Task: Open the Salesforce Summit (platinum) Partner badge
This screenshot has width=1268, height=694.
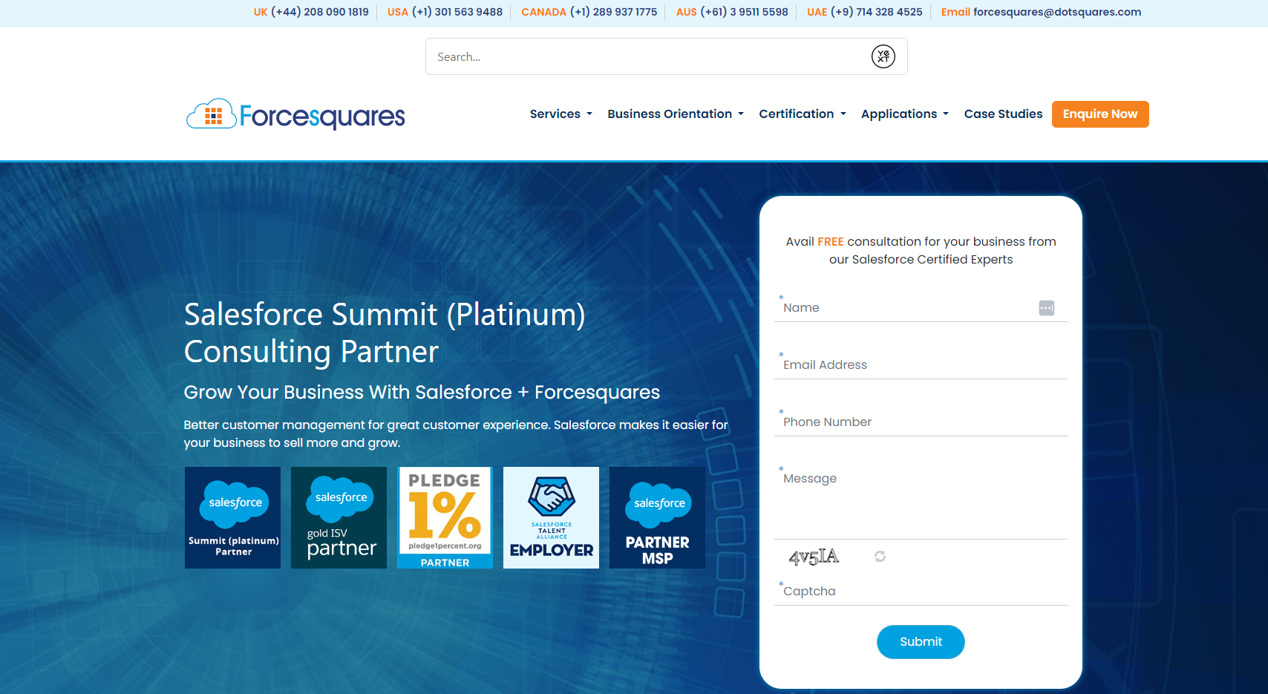Action: pyautogui.click(x=232, y=517)
